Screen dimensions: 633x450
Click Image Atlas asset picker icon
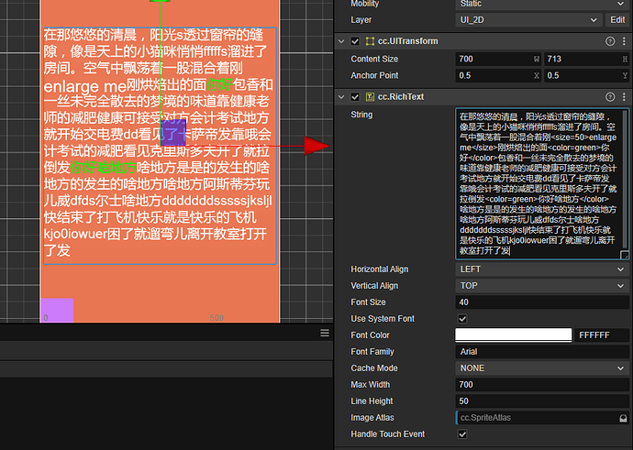tap(623, 418)
